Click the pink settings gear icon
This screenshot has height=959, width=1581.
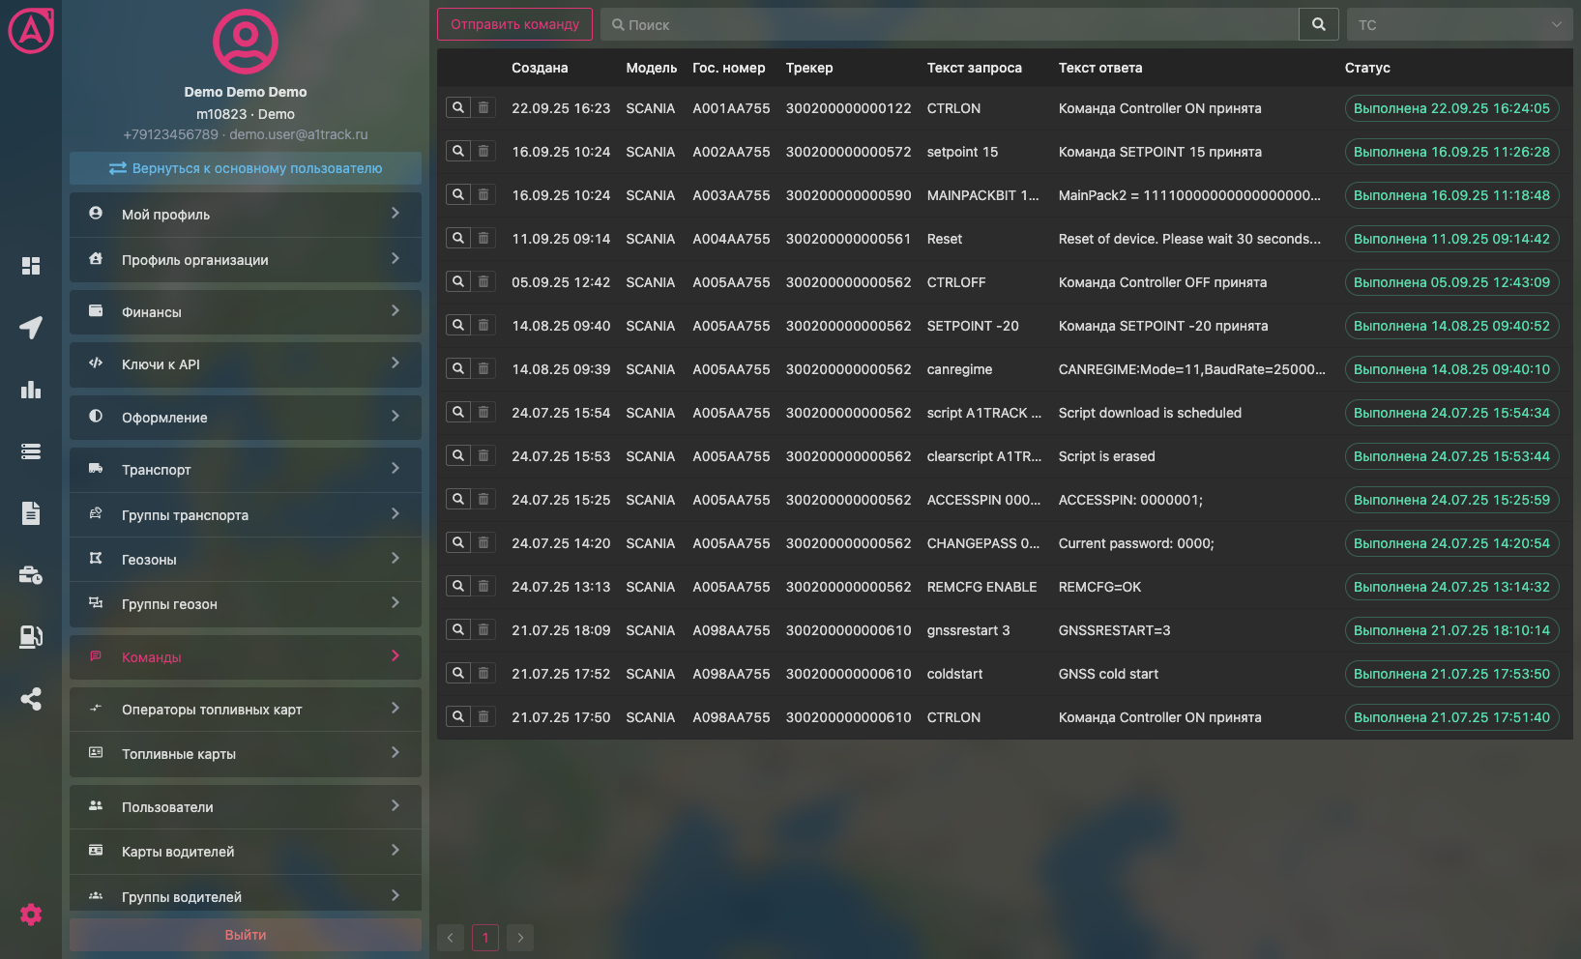[31, 915]
